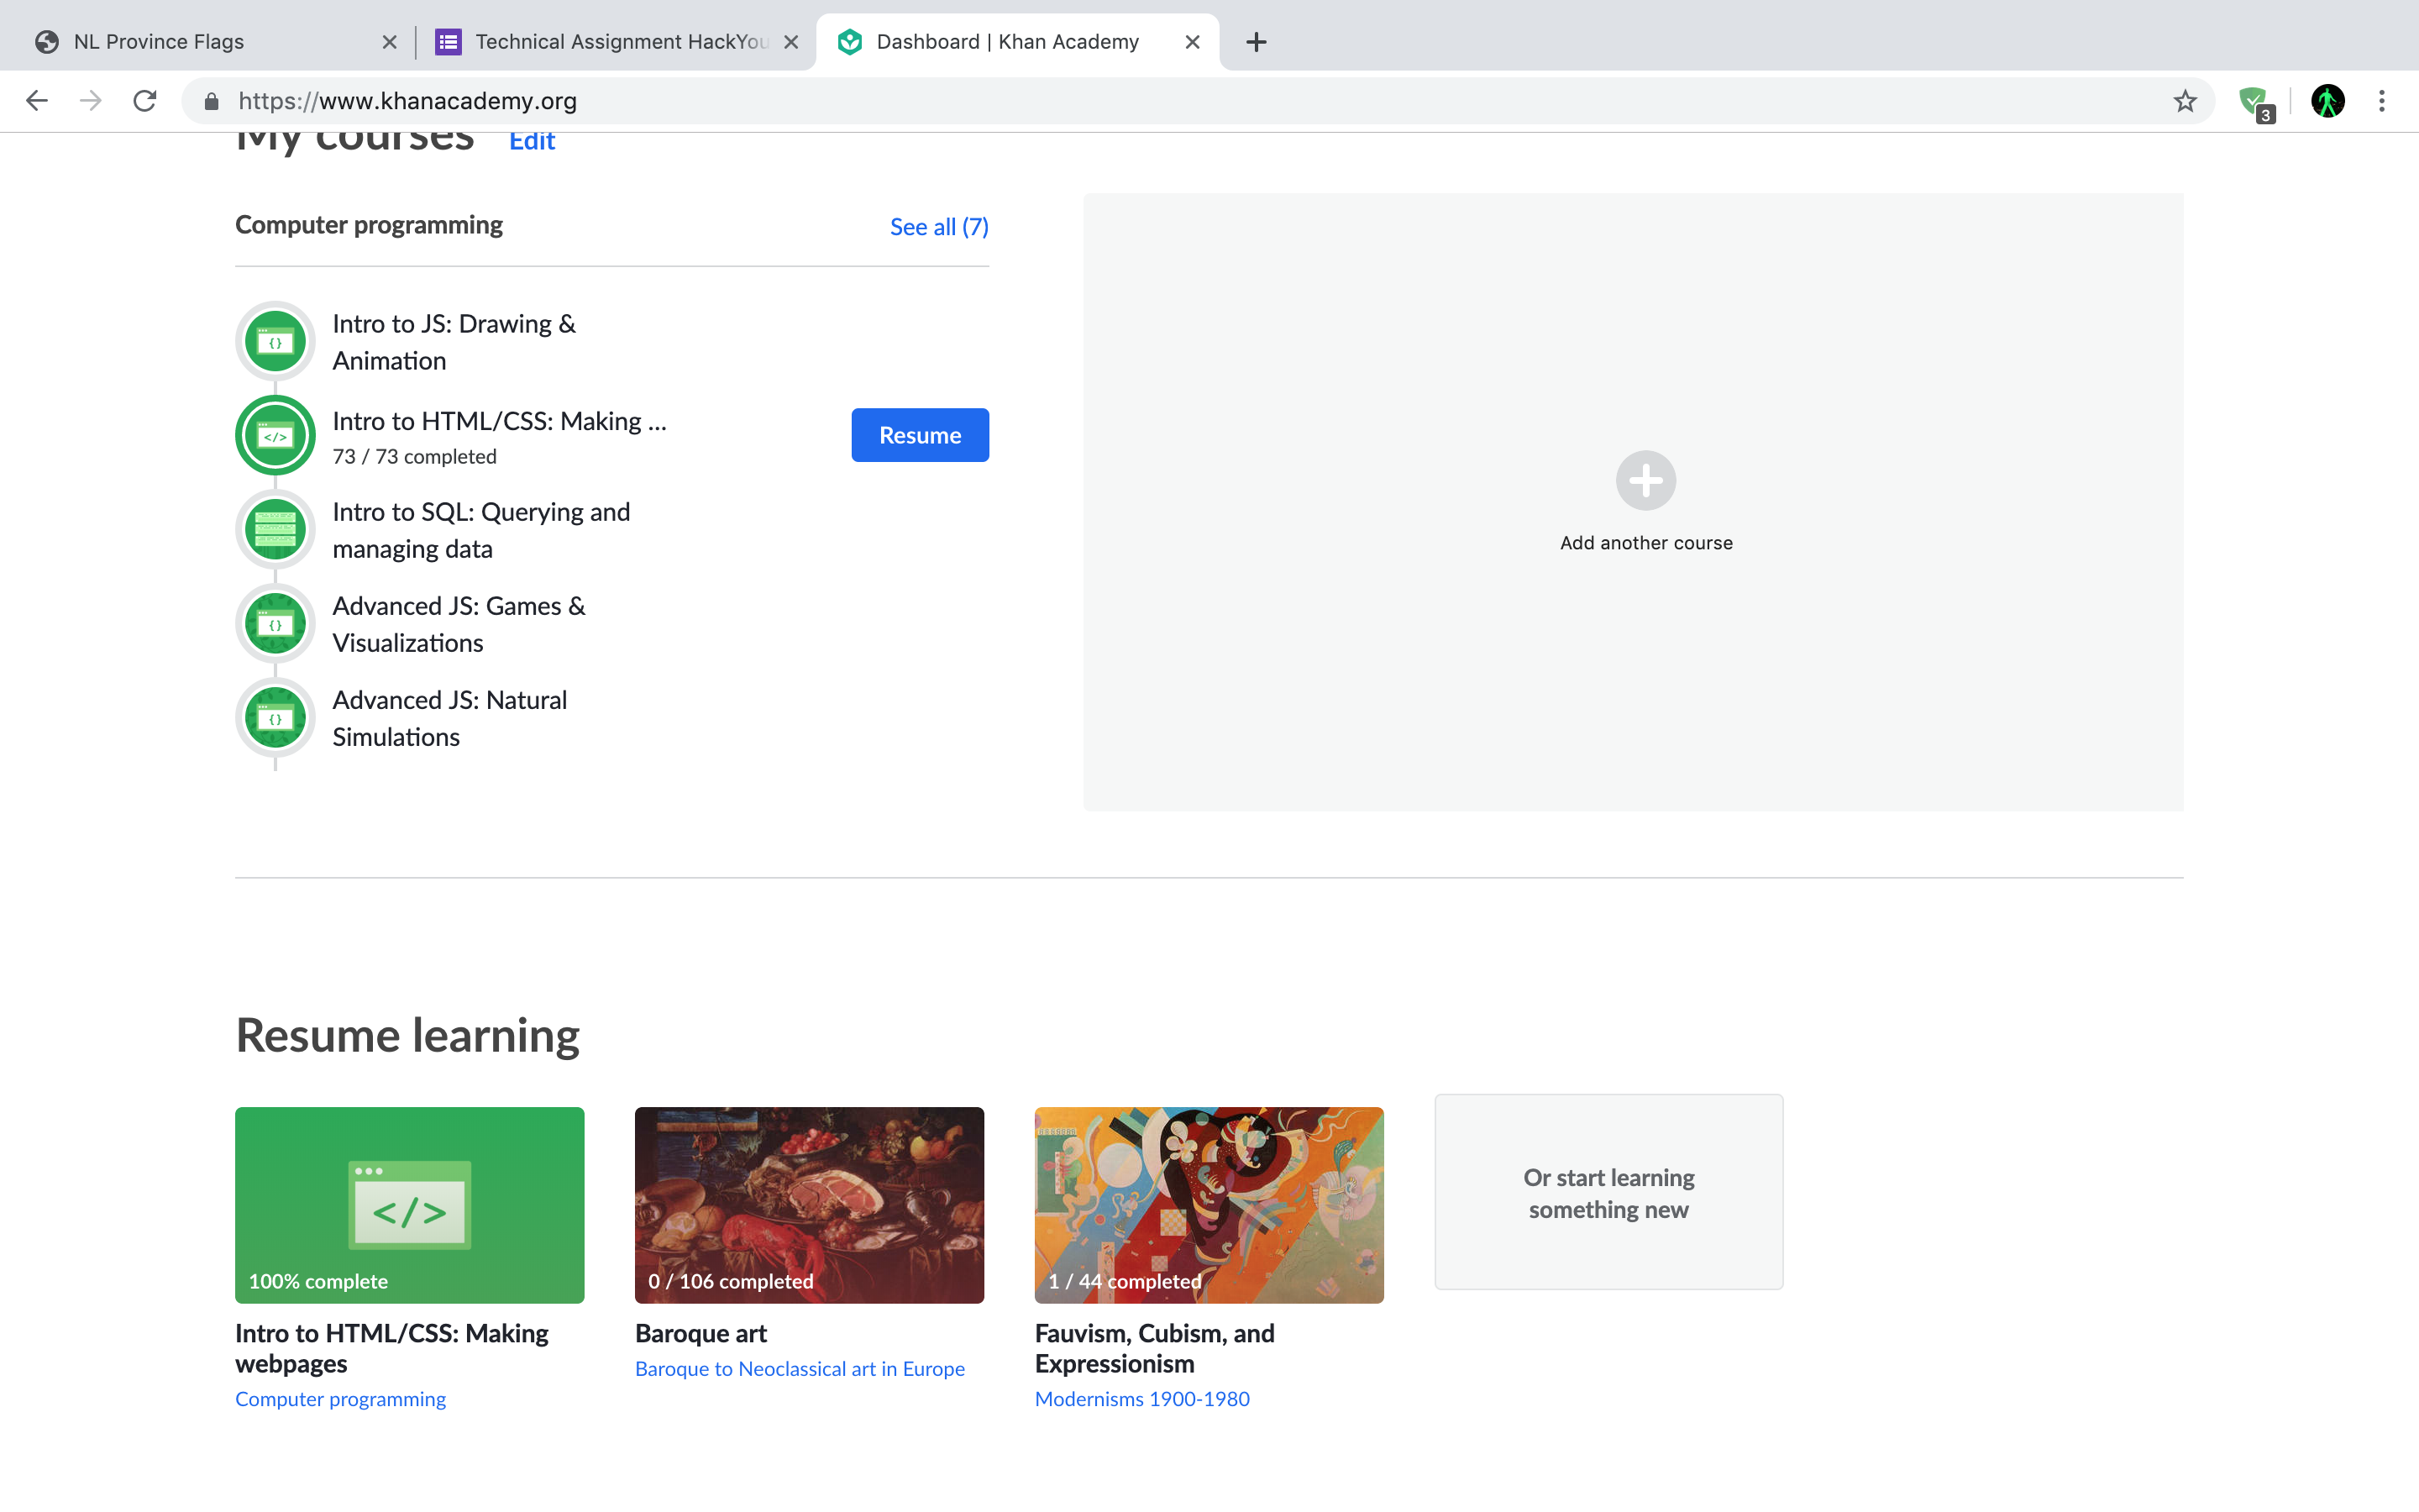The width and height of the screenshot is (2419, 1512).
Task: Open Intro to SQL: Querying and managing data
Action: pyautogui.click(x=480, y=530)
